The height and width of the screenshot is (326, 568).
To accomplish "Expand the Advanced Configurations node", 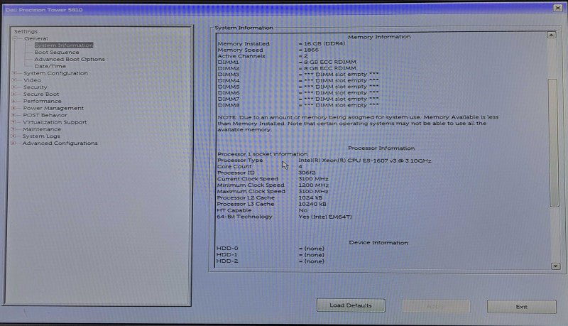I will [13, 143].
